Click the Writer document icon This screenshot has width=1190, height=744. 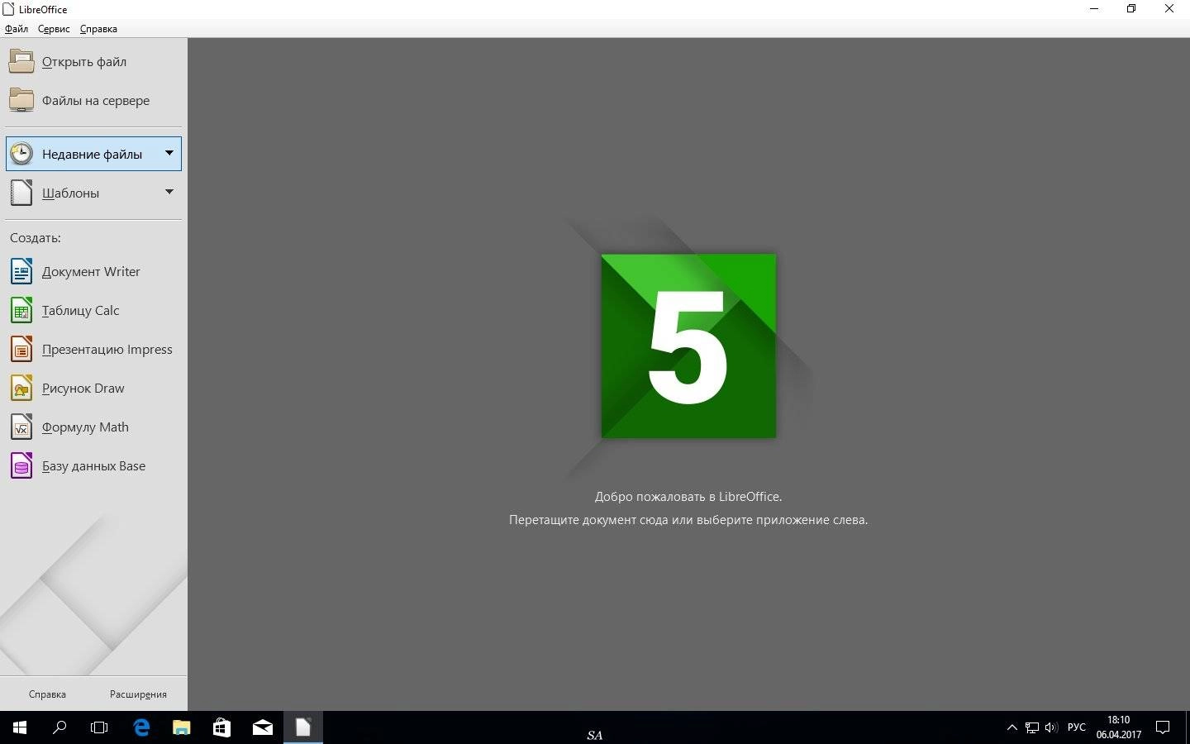point(21,271)
